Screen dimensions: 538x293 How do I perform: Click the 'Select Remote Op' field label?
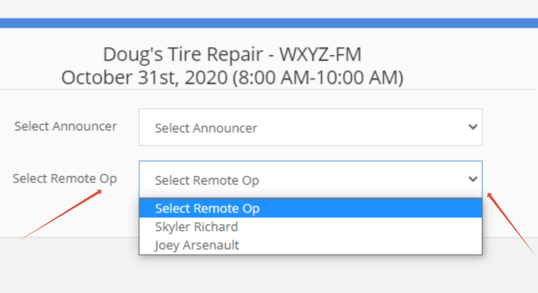(x=65, y=178)
